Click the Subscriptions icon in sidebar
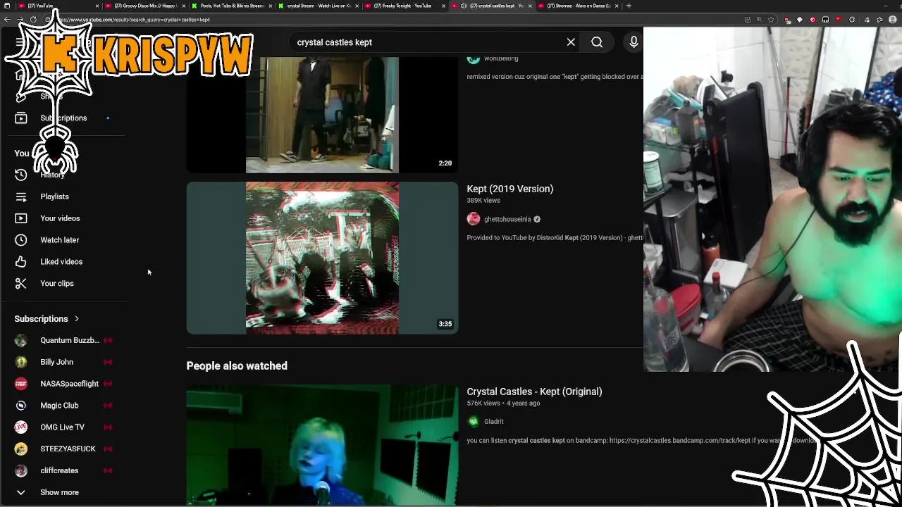 [x=21, y=118]
